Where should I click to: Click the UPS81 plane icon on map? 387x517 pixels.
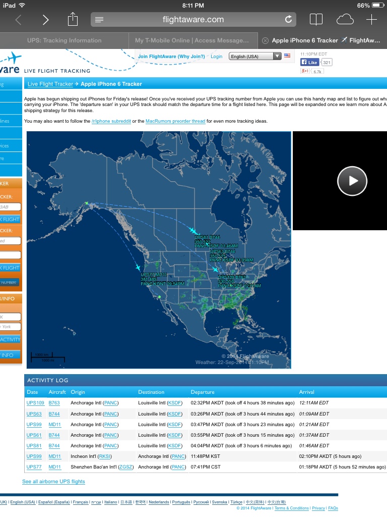[x=192, y=230]
